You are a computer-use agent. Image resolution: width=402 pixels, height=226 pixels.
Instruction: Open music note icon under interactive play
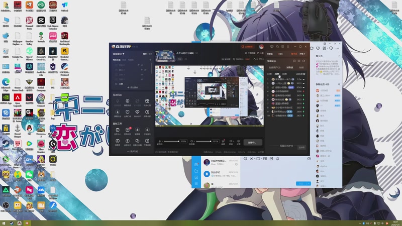[147, 112]
